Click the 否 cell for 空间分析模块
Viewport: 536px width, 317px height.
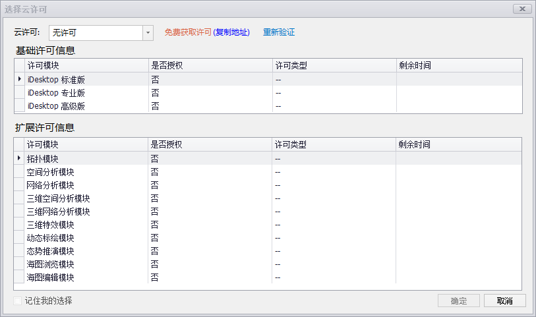(210, 172)
